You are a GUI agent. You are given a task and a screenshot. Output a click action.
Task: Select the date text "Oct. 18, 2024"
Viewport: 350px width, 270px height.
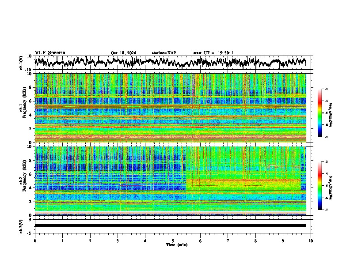pos(123,53)
